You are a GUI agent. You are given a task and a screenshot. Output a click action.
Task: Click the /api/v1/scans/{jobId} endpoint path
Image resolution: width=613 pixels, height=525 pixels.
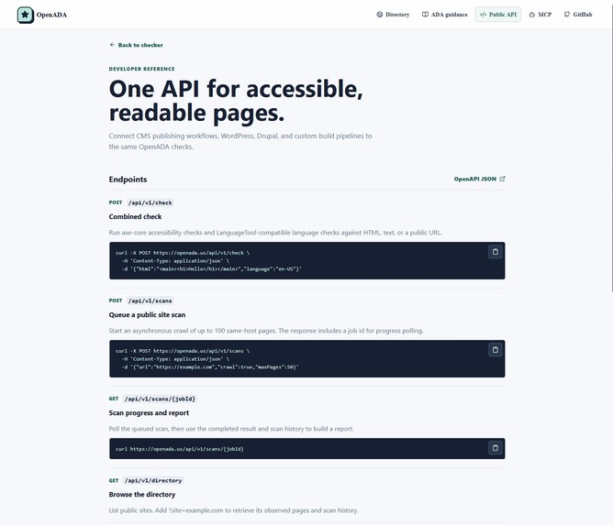click(x=160, y=399)
